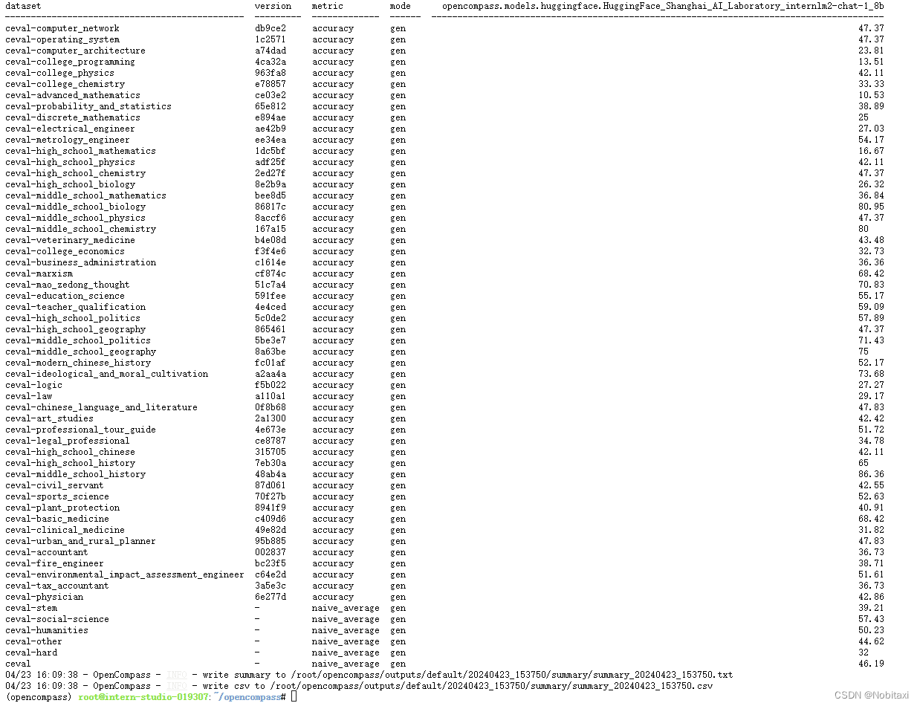Screen dimensions: 920x706
Task: Select the ceval-business_administration row name
Action: [80, 262]
